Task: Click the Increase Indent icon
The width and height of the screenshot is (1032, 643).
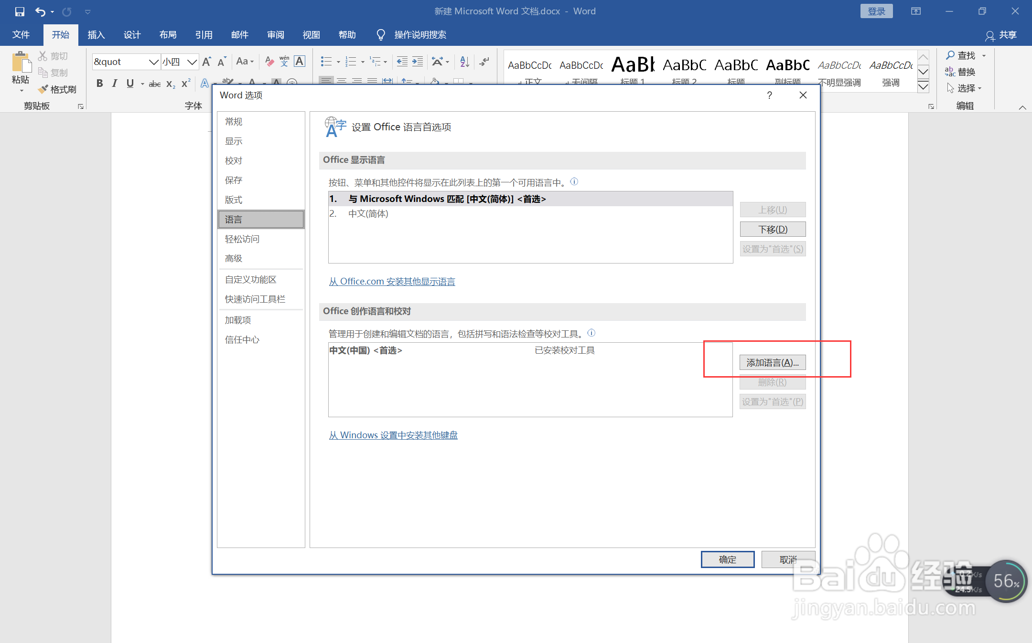Action: 418,62
